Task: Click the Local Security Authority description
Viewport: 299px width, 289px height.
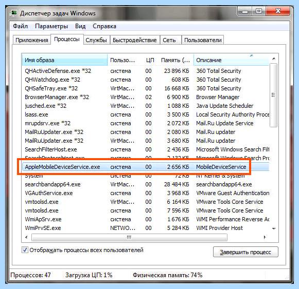Action: 233,114
